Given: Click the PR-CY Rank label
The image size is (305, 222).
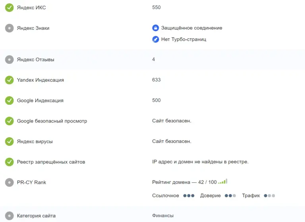Looking at the screenshot, I should tap(31, 183).
